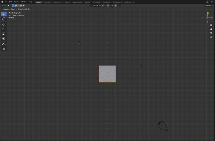Toggle camera view with the camera icon
Viewport: 215px width, 141px height.
(x=211, y=33)
